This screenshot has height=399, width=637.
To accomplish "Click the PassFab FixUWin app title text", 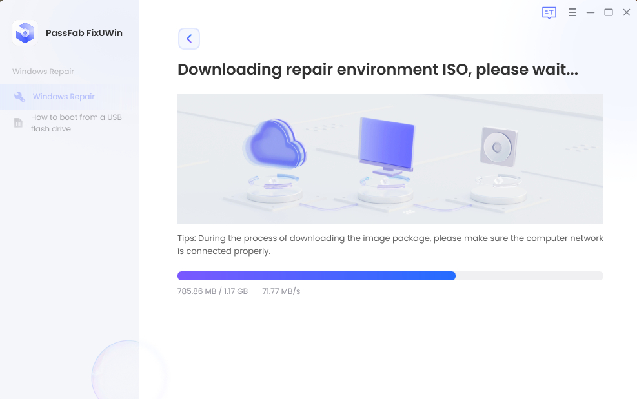I will tap(84, 33).
